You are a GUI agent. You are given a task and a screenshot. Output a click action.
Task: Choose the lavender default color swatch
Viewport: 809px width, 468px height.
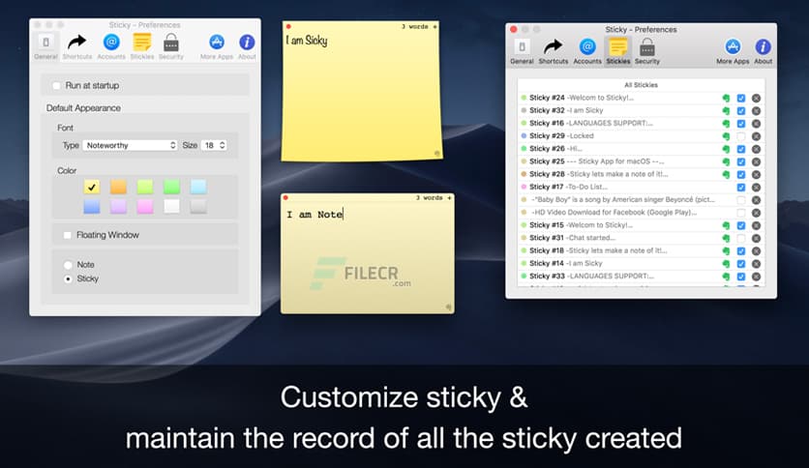tap(118, 206)
